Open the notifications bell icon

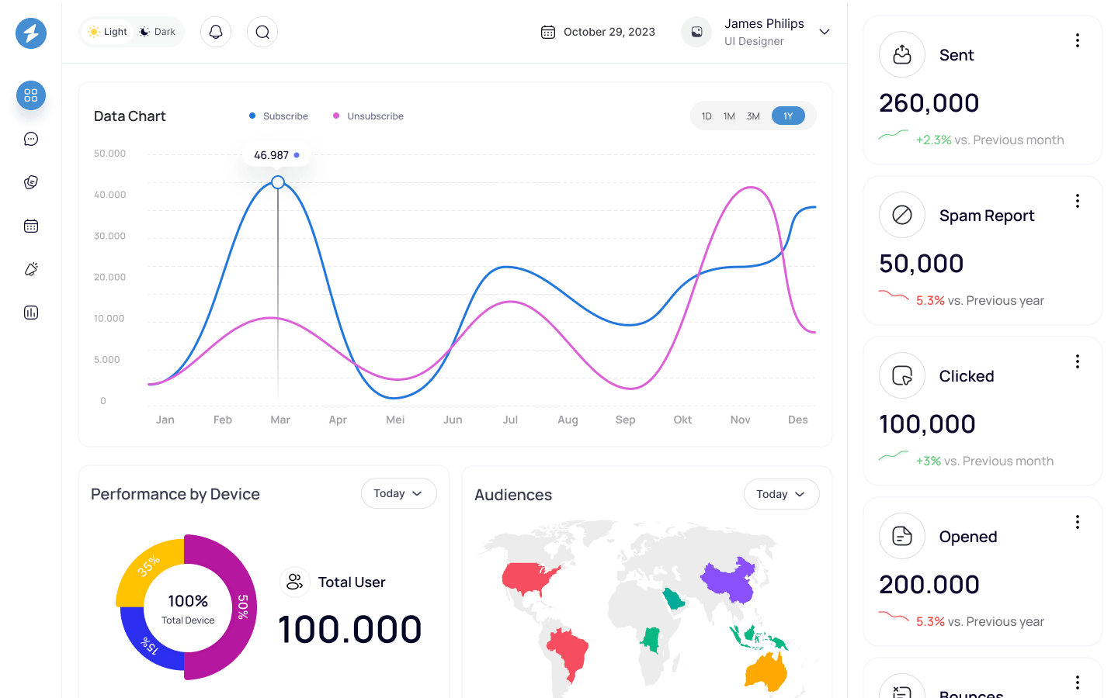point(216,32)
